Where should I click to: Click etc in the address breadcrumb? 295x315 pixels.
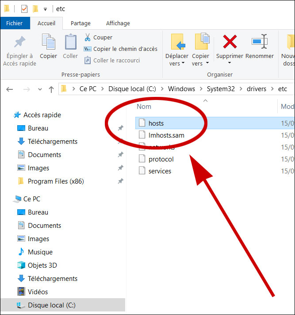tap(282, 89)
